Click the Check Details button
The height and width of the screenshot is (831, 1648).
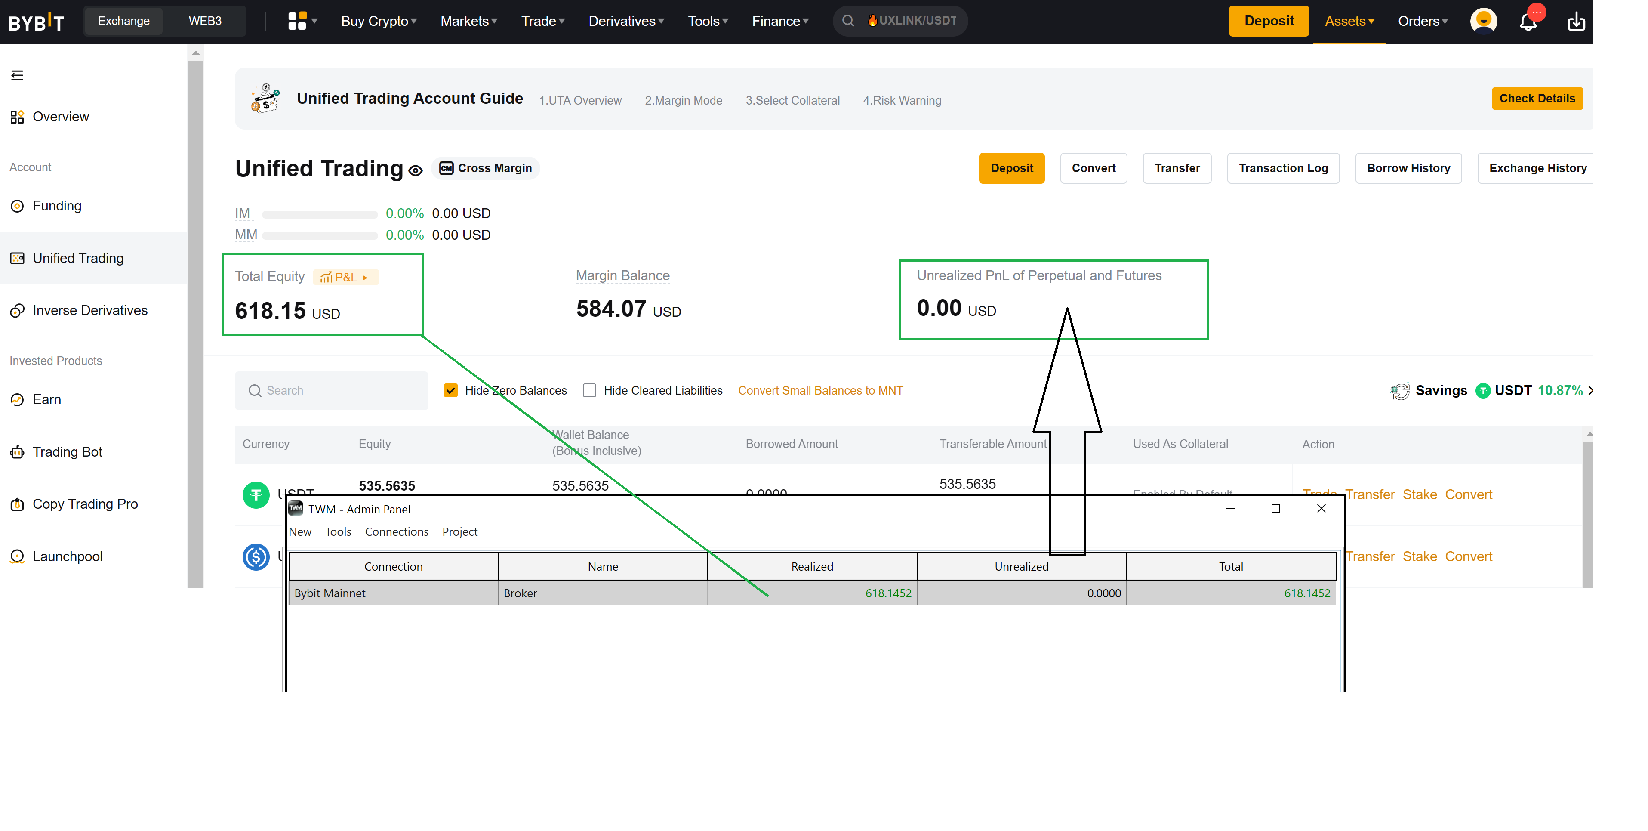1537,99
